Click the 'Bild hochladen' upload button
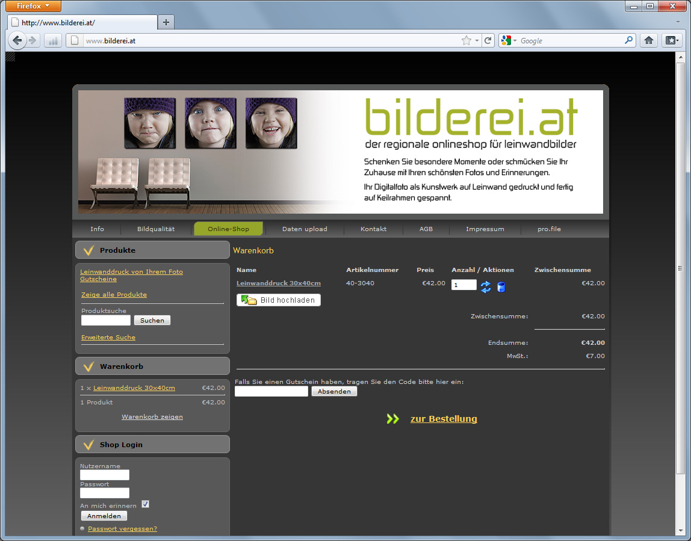Image resolution: width=691 pixels, height=541 pixels. pyautogui.click(x=279, y=300)
